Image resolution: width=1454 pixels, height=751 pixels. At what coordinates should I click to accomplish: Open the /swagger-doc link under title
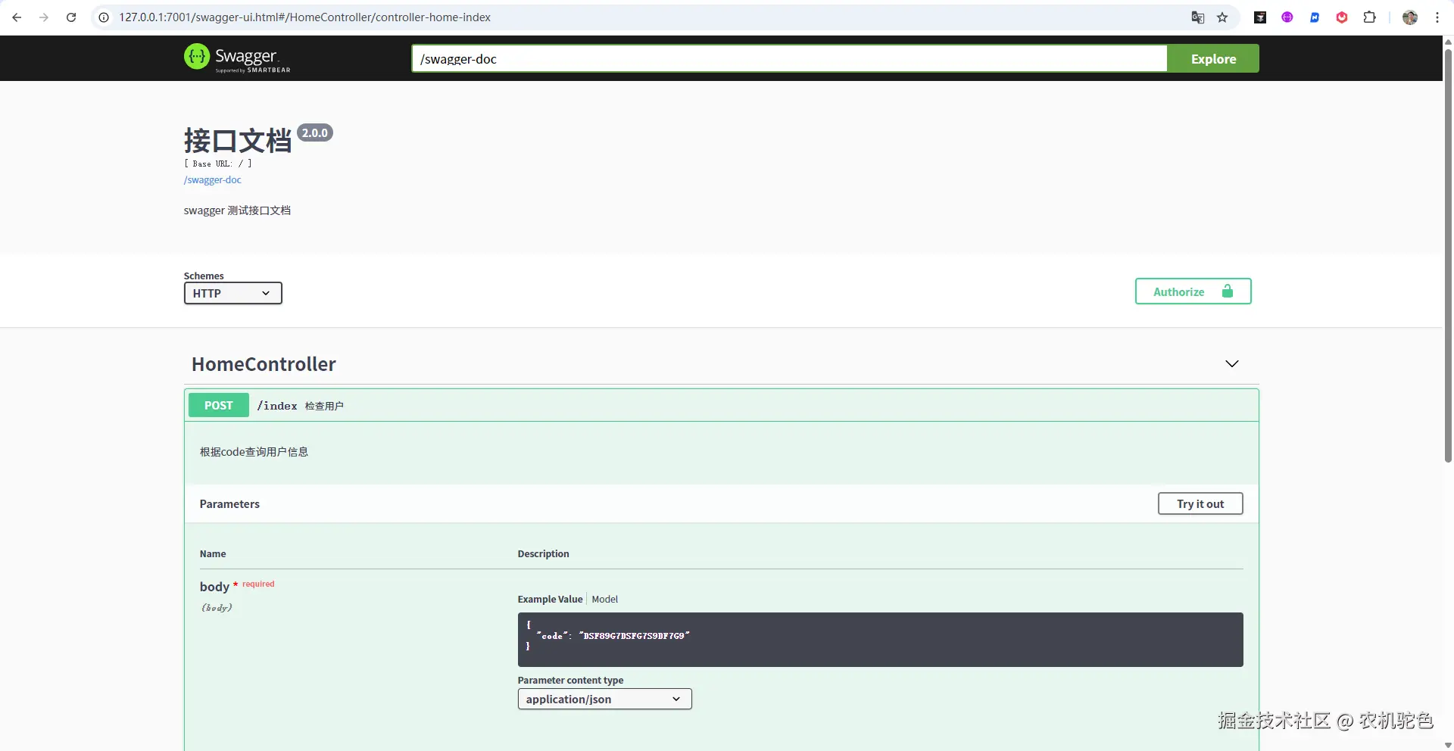(x=213, y=180)
